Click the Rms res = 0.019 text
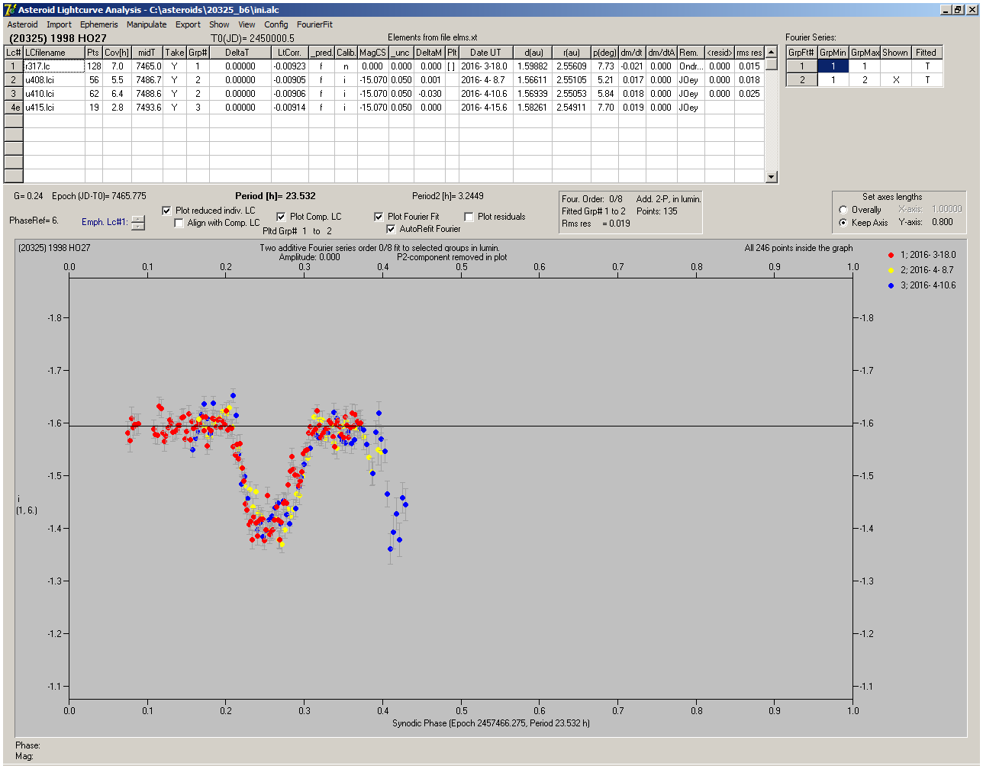This screenshot has height=766, width=983. click(x=597, y=224)
